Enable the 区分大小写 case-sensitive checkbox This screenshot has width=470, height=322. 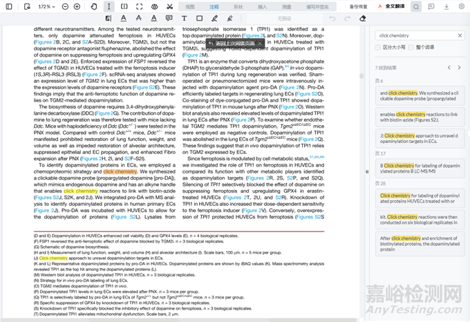coord(378,48)
